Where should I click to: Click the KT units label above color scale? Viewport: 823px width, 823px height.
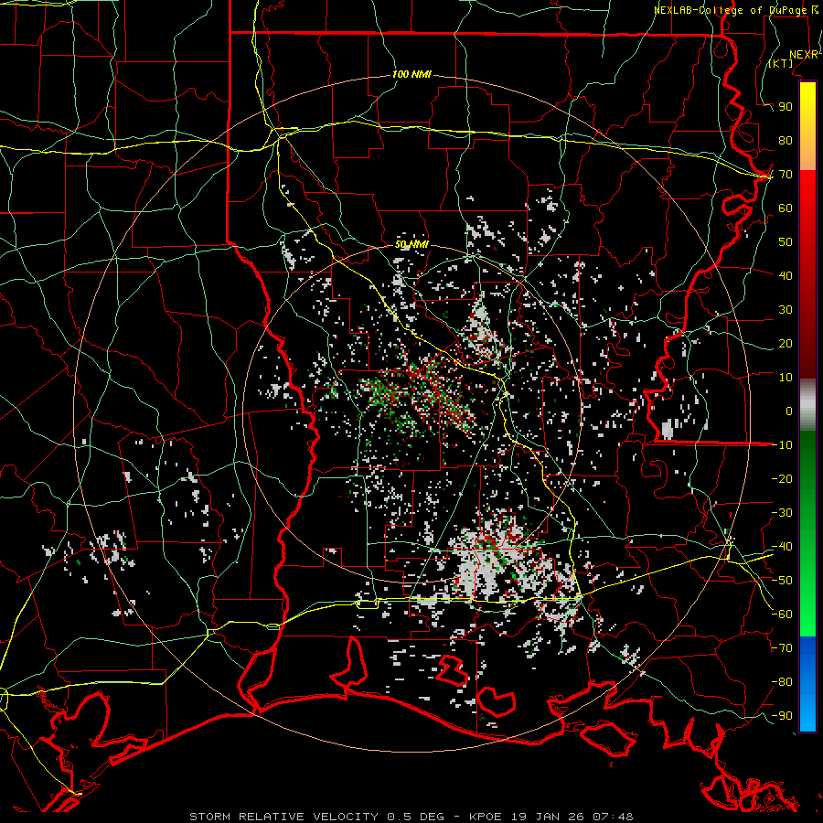[x=781, y=63]
